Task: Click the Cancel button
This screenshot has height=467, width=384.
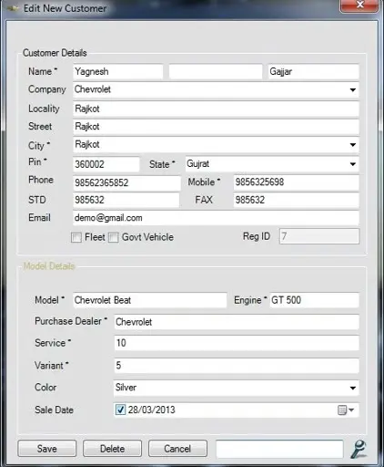Action: click(177, 449)
